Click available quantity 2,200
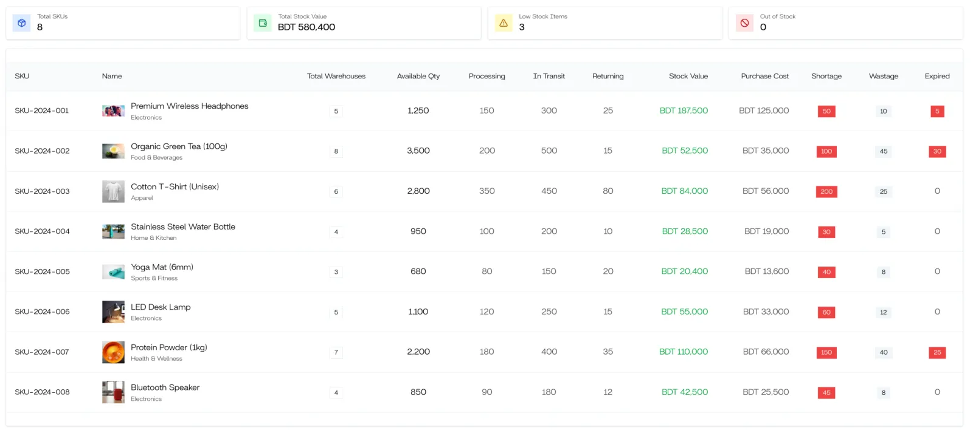This screenshot has width=973, height=436. (x=418, y=352)
